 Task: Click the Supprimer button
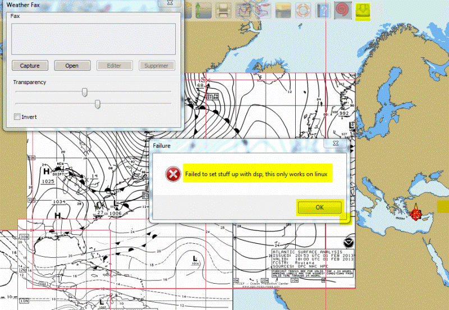coord(157,66)
